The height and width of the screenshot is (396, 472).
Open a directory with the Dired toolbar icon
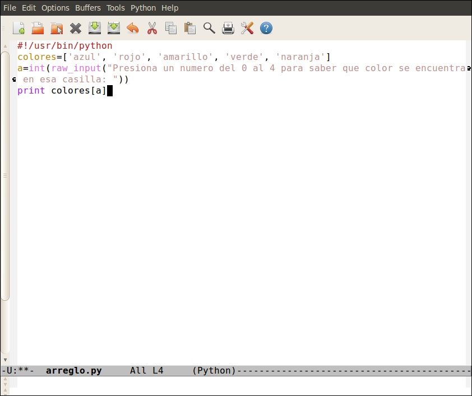57,28
